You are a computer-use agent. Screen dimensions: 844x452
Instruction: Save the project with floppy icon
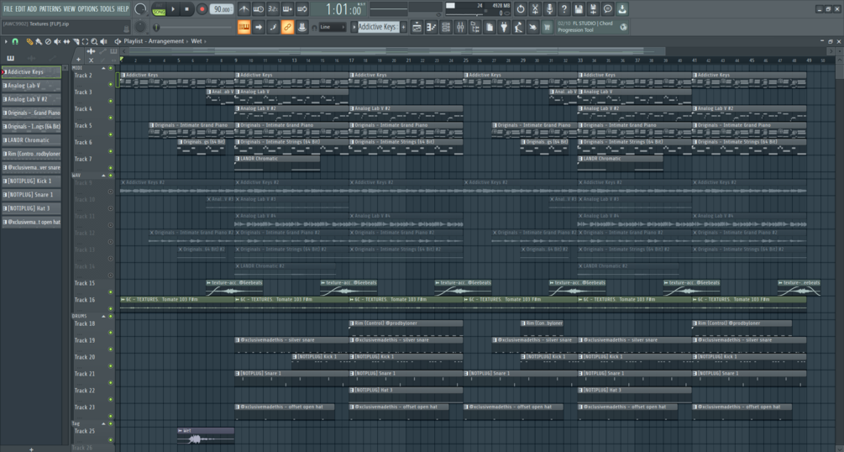579,9
